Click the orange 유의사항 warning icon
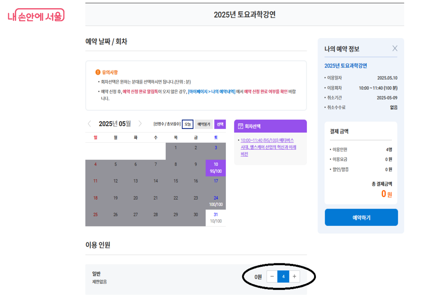The height and width of the screenshot is (298, 447). 98,72
